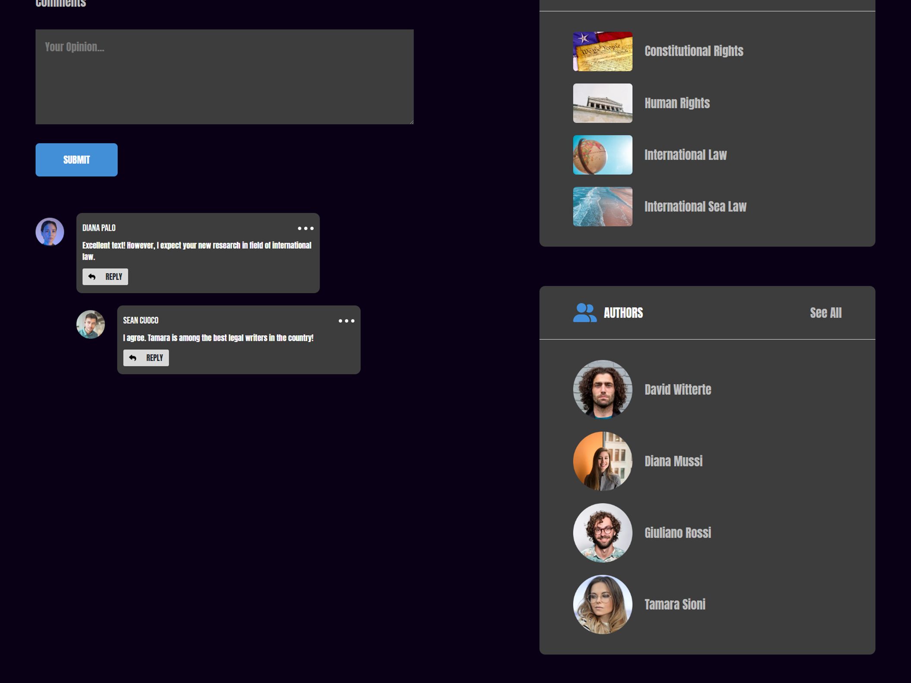The image size is (911, 683).
Task: Select International Law category link
Action: (x=685, y=155)
